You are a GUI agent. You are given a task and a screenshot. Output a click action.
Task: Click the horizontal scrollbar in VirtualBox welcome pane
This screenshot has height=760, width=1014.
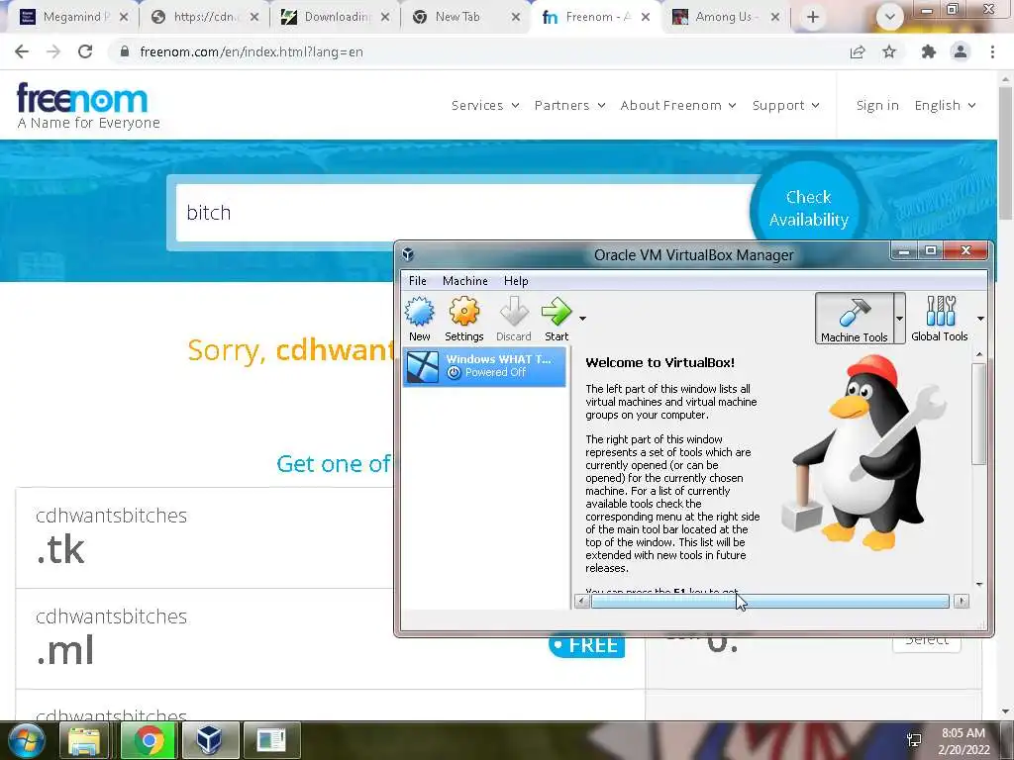click(x=770, y=602)
